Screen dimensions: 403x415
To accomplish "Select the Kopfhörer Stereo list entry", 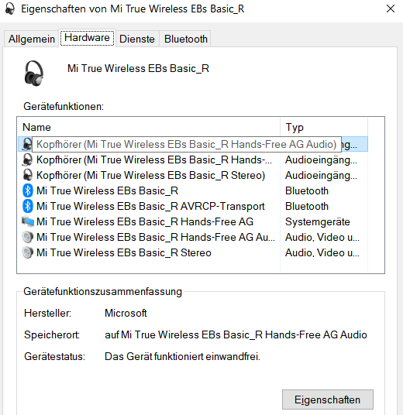I will tap(193, 175).
